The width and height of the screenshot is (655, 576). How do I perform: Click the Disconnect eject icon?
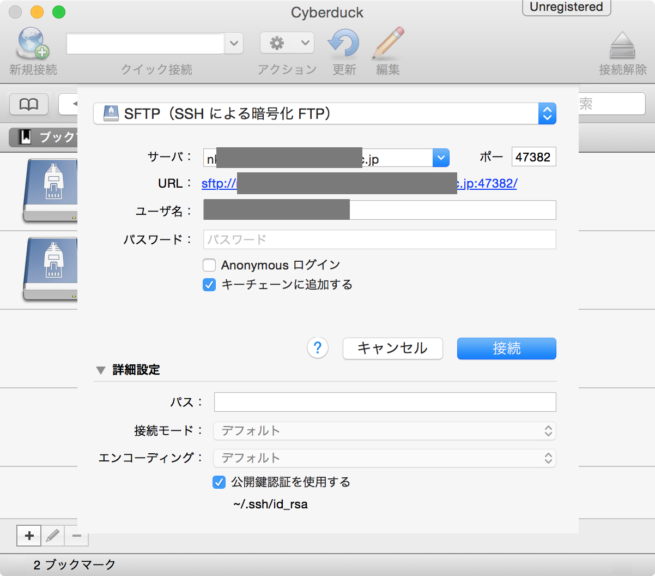pos(622,45)
